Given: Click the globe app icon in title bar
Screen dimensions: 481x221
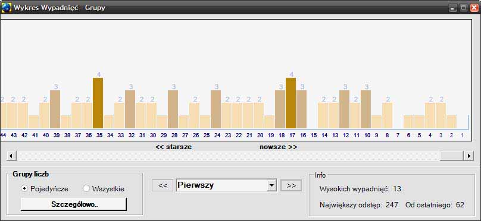Looking at the screenshot, I should [x=6, y=7].
